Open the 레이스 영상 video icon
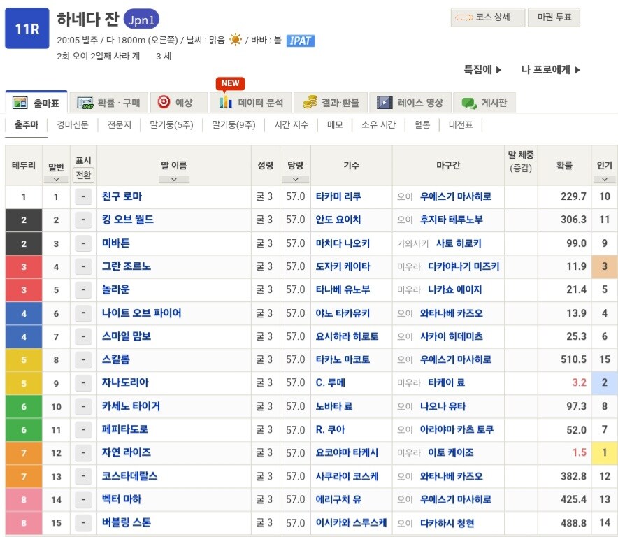618x537 pixels. 384,101
